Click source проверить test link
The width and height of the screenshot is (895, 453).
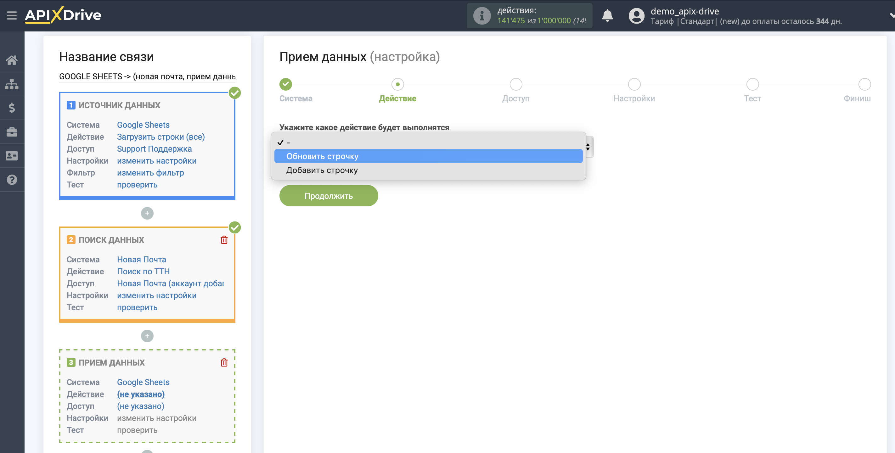click(x=137, y=185)
